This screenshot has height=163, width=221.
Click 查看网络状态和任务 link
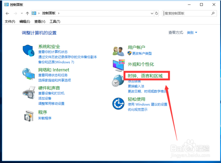[53, 75]
